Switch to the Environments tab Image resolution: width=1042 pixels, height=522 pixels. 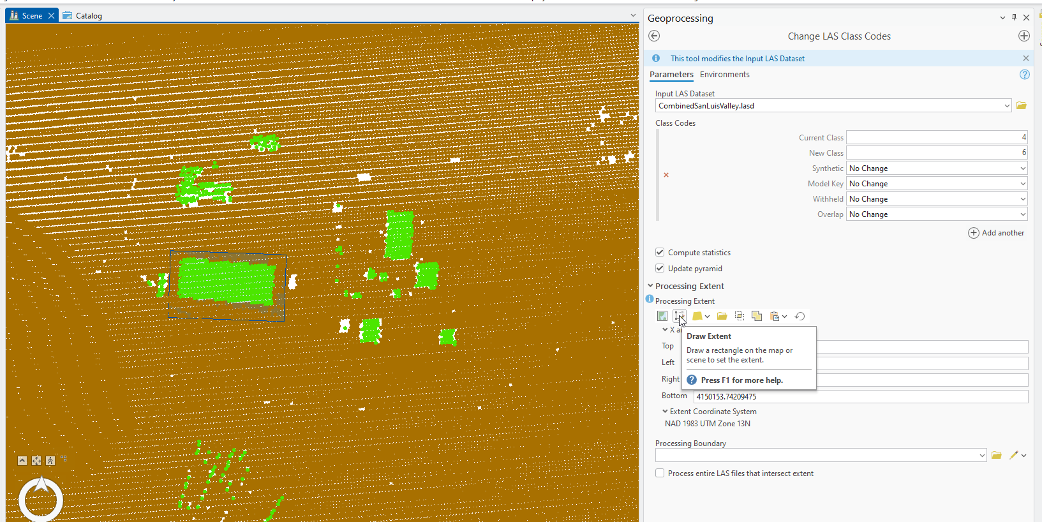pyautogui.click(x=724, y=75)
